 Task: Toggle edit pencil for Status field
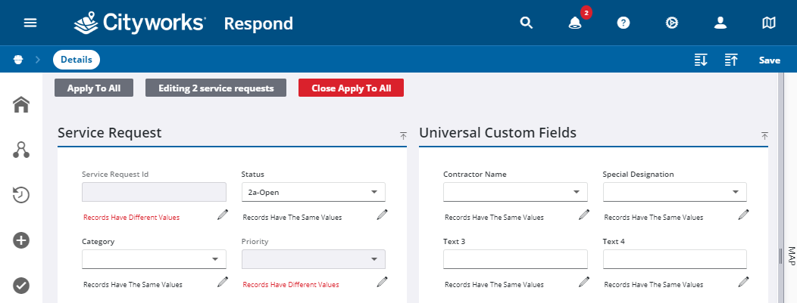382,215
